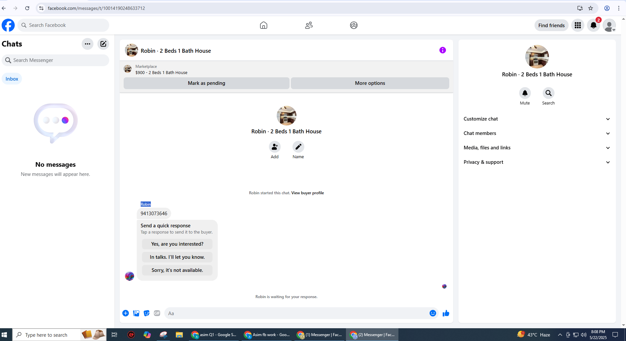Attach a photo using the image icon
This screenshot has height=341, width=626.
pyautogui.click(x=136, y=313)
